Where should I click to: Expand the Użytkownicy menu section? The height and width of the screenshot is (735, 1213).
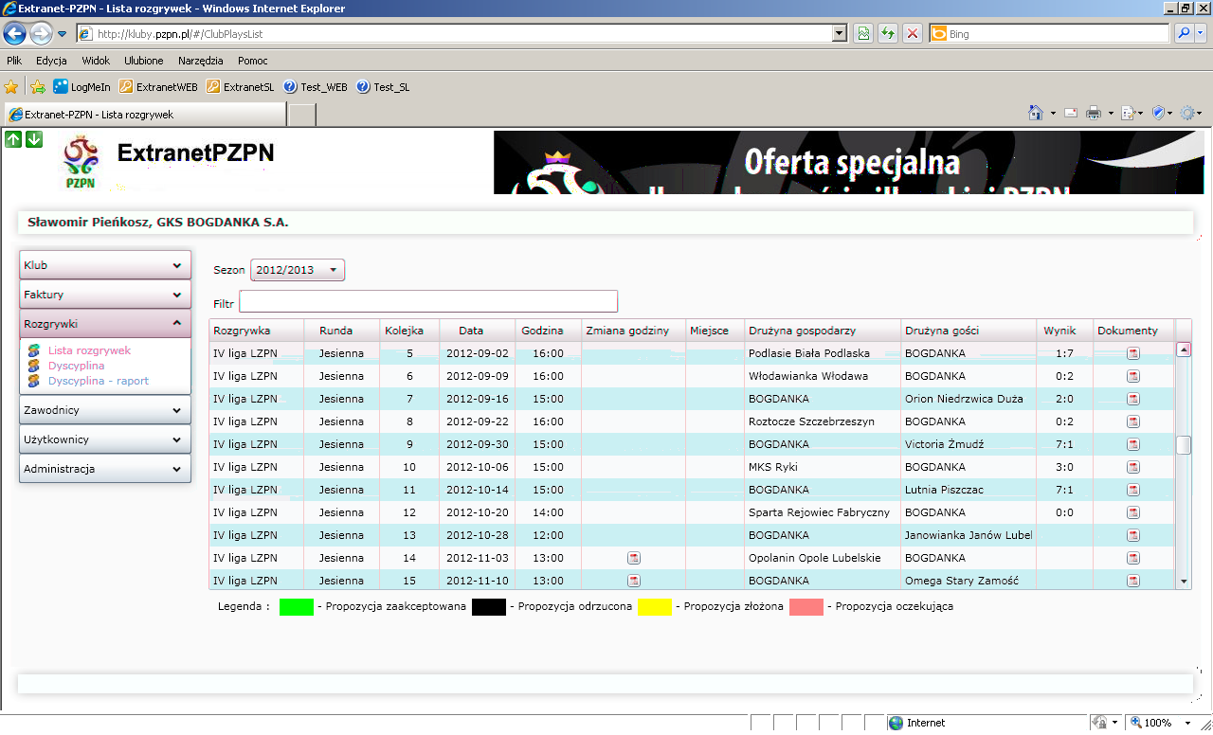tap(105, 439)
